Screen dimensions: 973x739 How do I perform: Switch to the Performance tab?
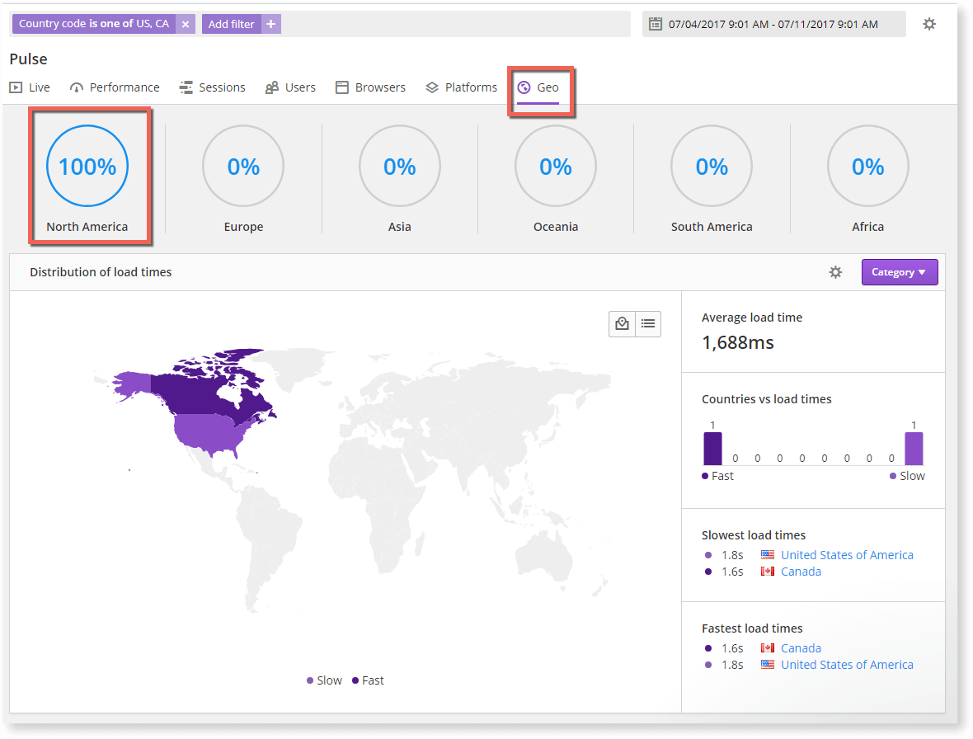coord(123,87)
